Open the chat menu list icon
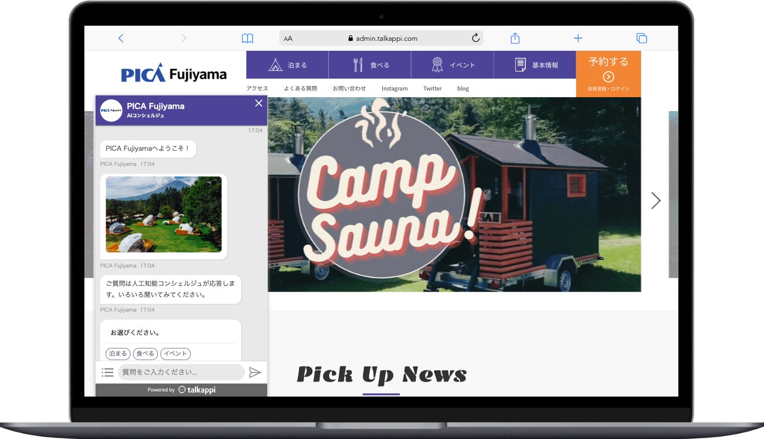Viewport: 764px width, 439px height. click(108, 373)
